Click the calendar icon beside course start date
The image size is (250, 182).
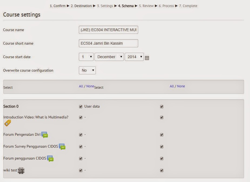coord(147,57)
